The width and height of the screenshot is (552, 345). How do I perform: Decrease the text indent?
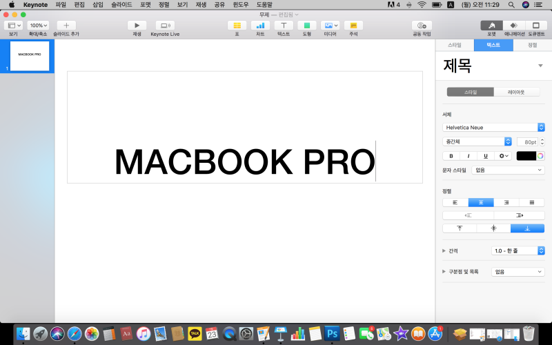pyautogui.click(x=468, y=215)
